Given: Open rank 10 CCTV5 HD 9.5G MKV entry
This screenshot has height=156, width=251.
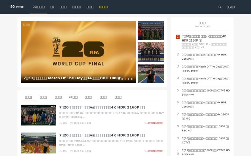Looking at the screenshot, I should pos(206,152).
